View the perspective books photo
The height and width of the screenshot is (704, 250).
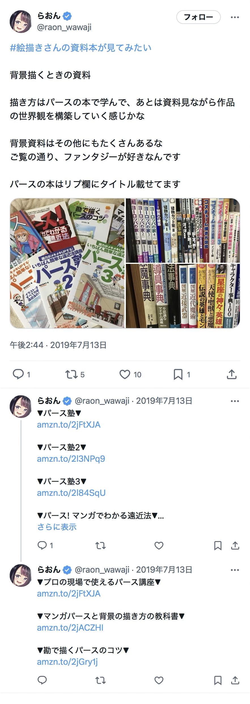coord(67,263)
